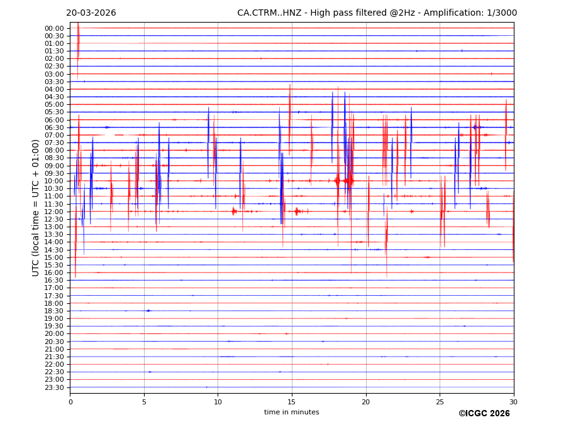Screen dimensions: 583x437
Task: Select the 18:30 time row label
Action: 54,311
